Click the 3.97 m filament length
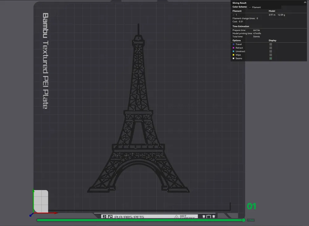This screenshot has height=226, width=309. (x=272, y=15)
